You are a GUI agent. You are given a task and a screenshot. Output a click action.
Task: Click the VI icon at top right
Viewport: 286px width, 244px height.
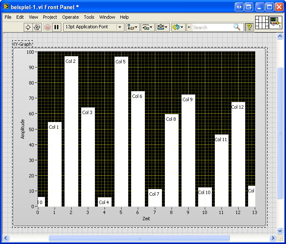coord(276,22)
